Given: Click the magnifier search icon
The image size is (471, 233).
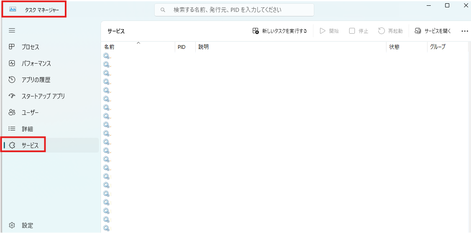Looking at the screenshot, I should (x=163, y=10).
